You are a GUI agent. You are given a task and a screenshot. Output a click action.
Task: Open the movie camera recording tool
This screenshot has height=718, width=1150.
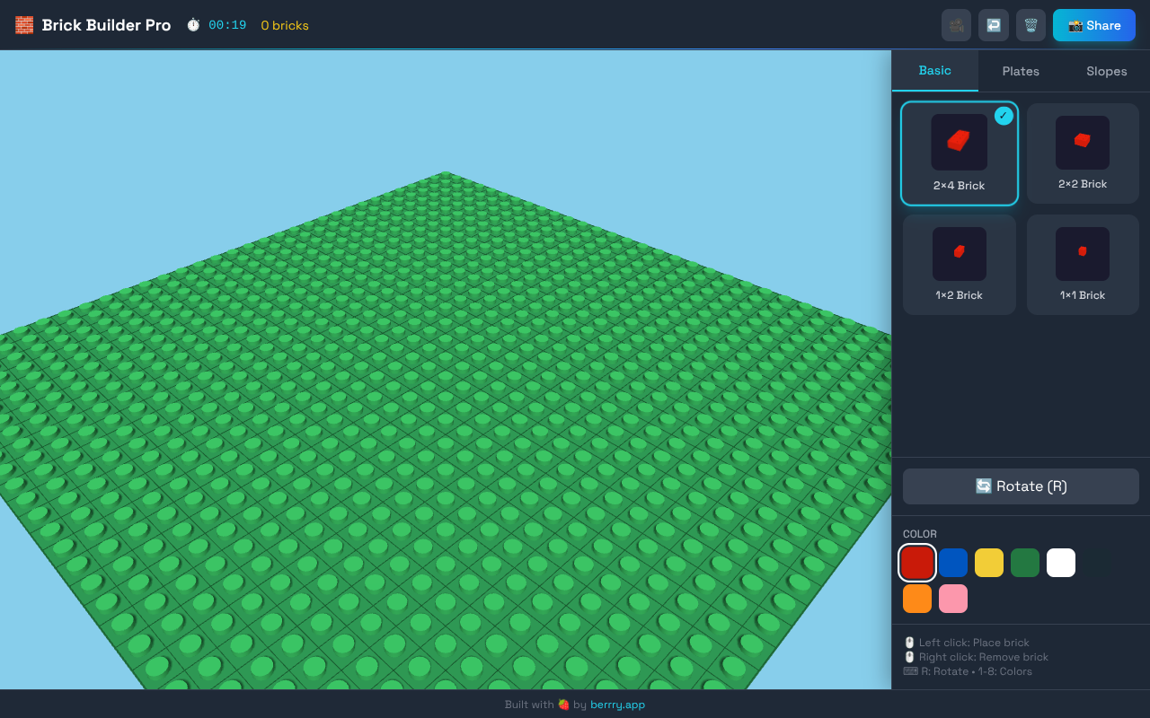pos(956,25)
